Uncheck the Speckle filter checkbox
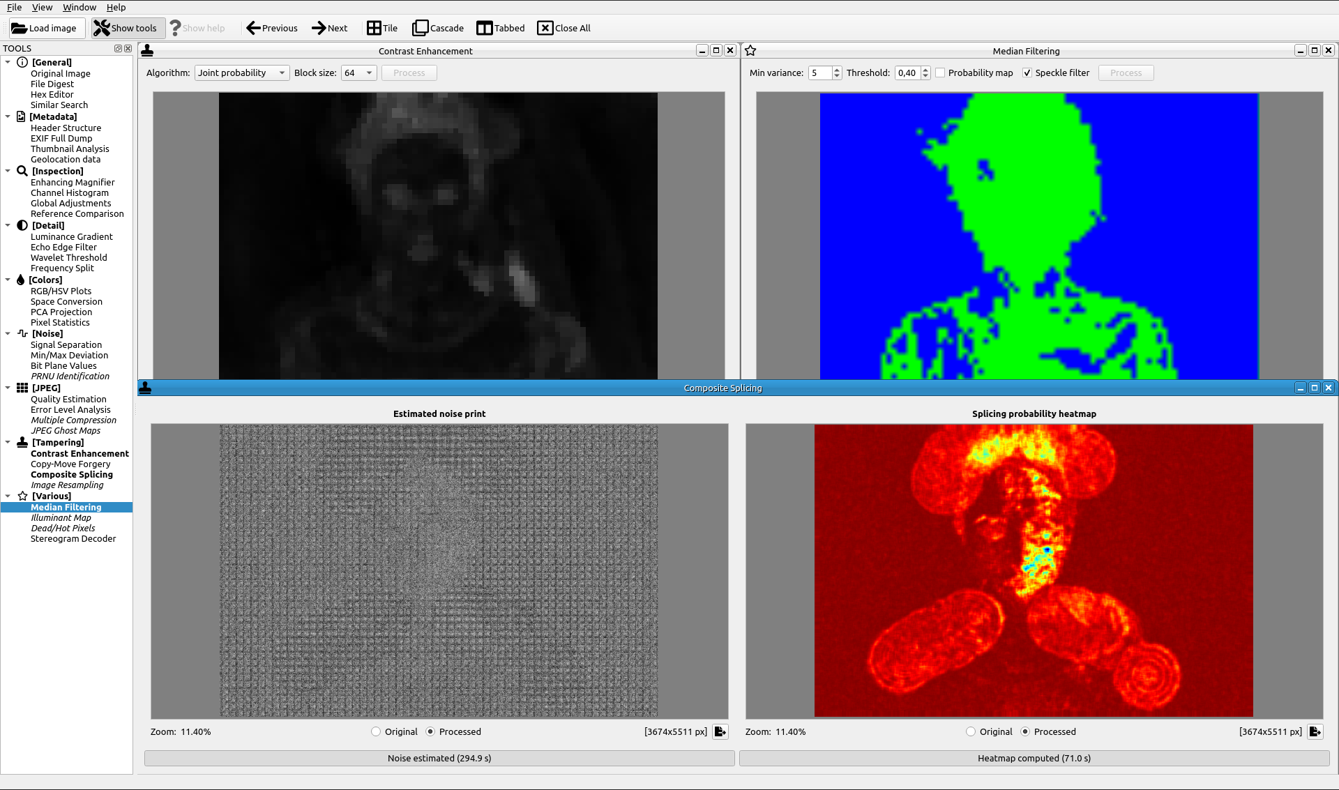Screen dimensions: 1339x790 1027,73
